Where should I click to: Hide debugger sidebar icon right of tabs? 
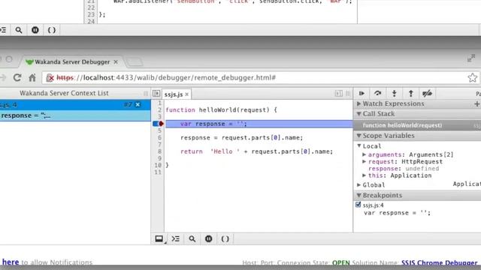click(339, 93)
